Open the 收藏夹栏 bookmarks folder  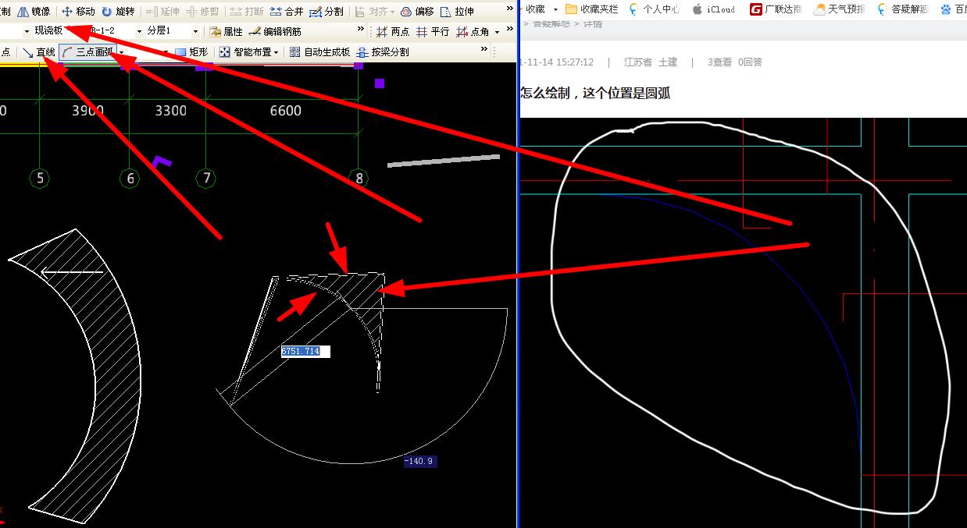coord(592,9)
